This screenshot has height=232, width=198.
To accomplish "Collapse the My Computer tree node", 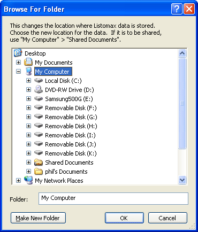I will [18, 72].
